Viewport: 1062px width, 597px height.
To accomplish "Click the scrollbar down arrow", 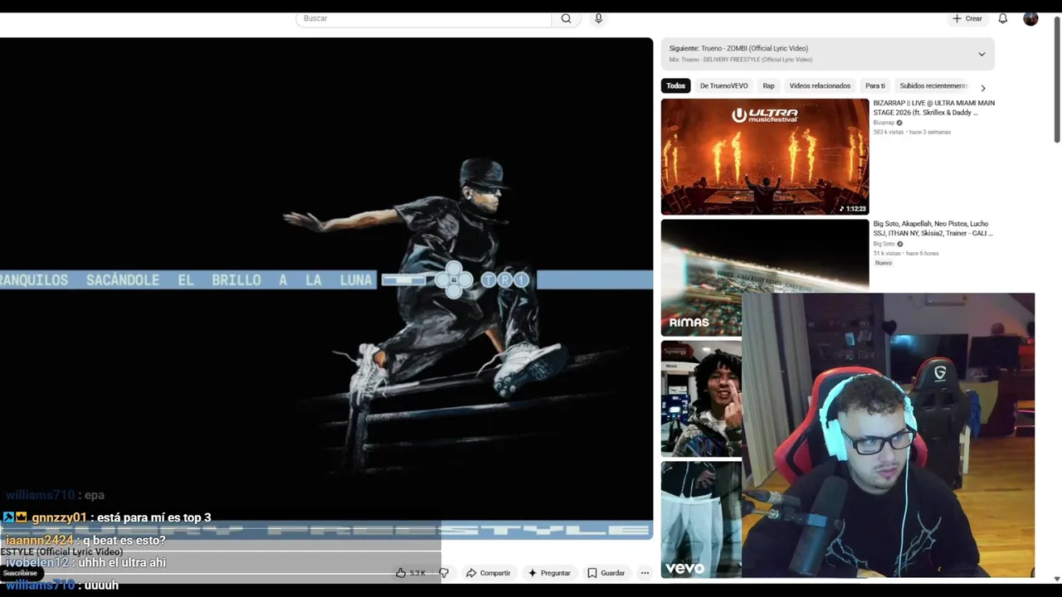I will [1057, 579].
